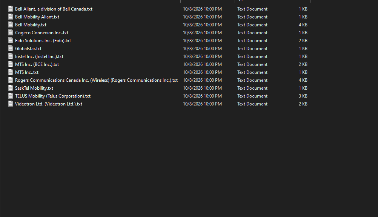Viewport: 378px width, 217px height.
Task: Click the 2 KB size of Fido Solutions
Action: tap(303, 41)
